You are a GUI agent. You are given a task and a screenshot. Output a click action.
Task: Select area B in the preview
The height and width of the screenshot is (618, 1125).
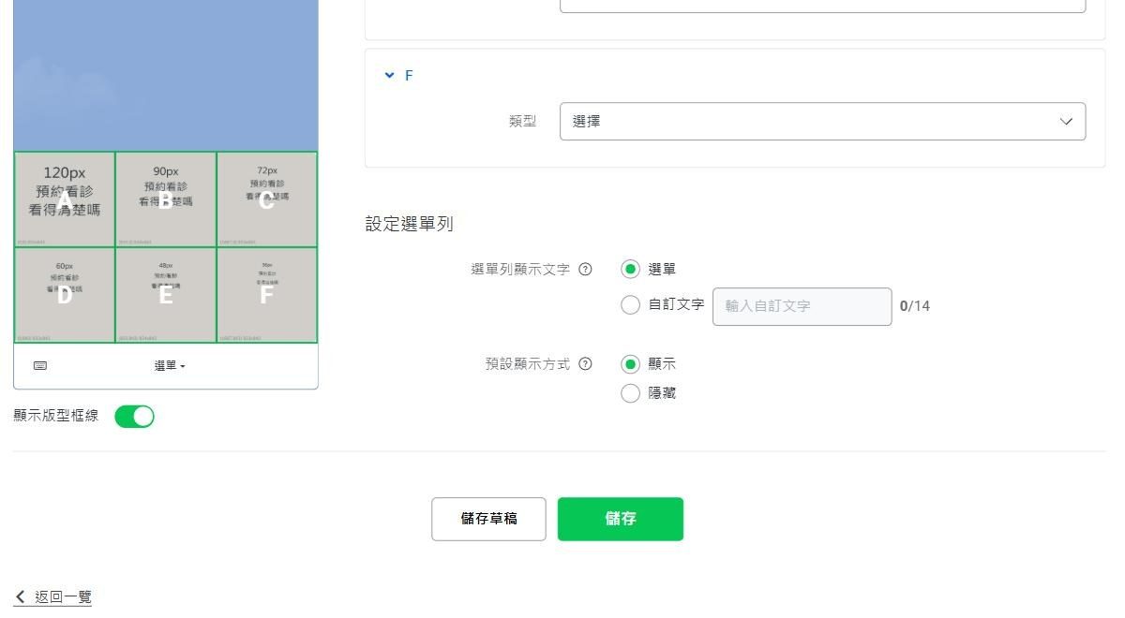(x=166, y=199)
